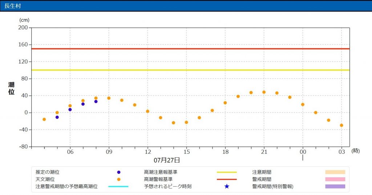
Task: Click the blue estimated tide point at hour 06
Action: tap(70, 109)
